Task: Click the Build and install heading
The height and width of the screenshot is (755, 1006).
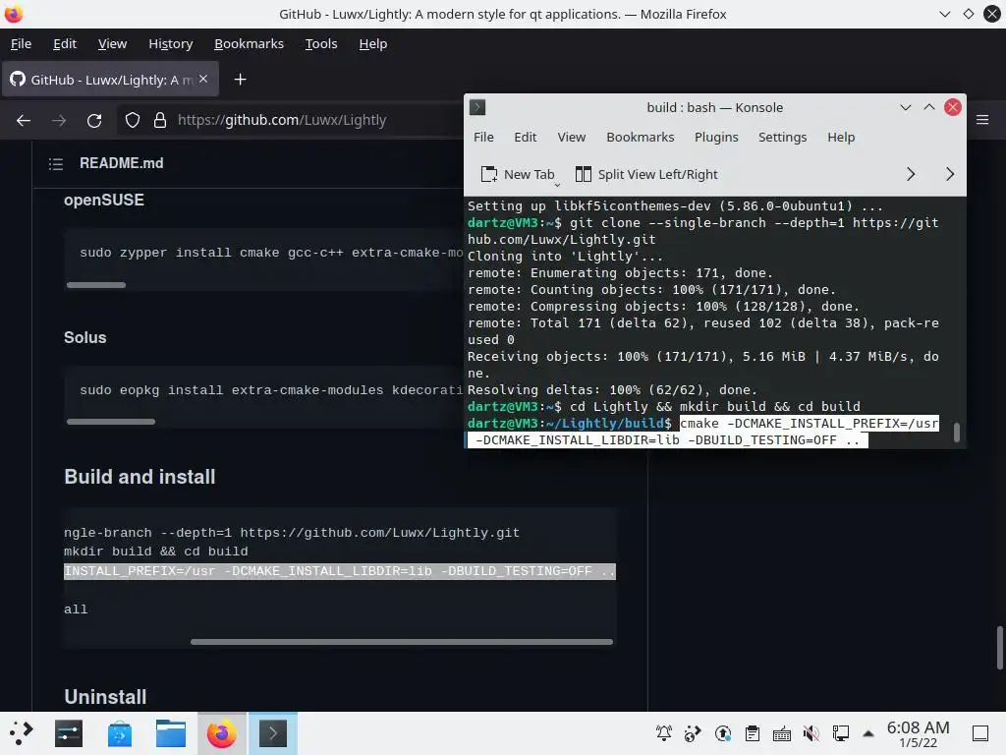Action: point(140,477)
